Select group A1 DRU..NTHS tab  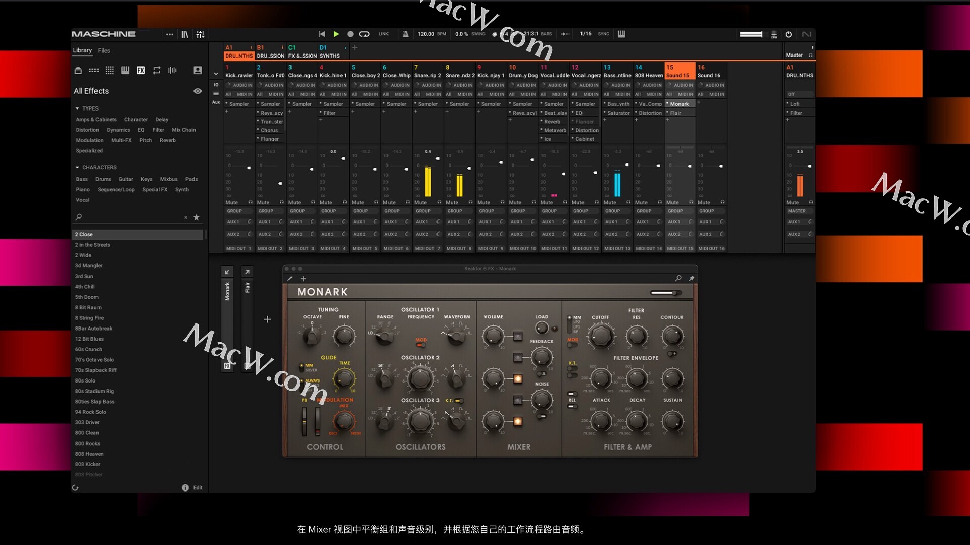tap(238, 51)
